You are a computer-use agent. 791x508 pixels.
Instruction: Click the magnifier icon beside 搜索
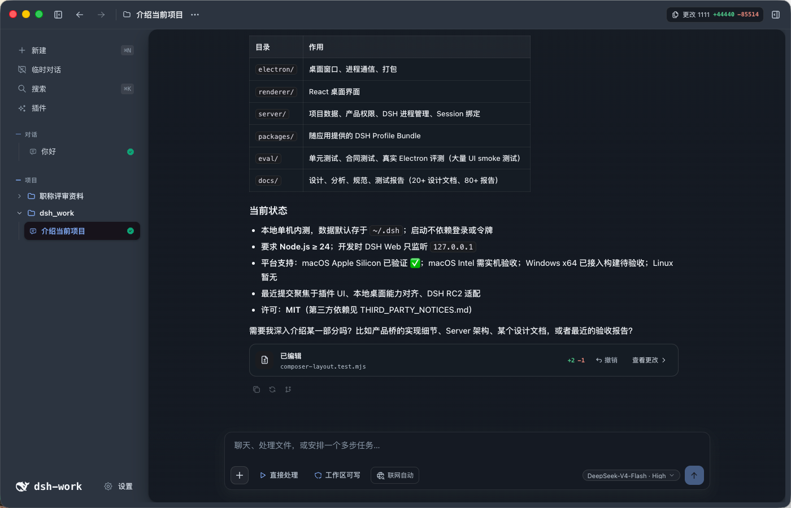pos(22,89)
